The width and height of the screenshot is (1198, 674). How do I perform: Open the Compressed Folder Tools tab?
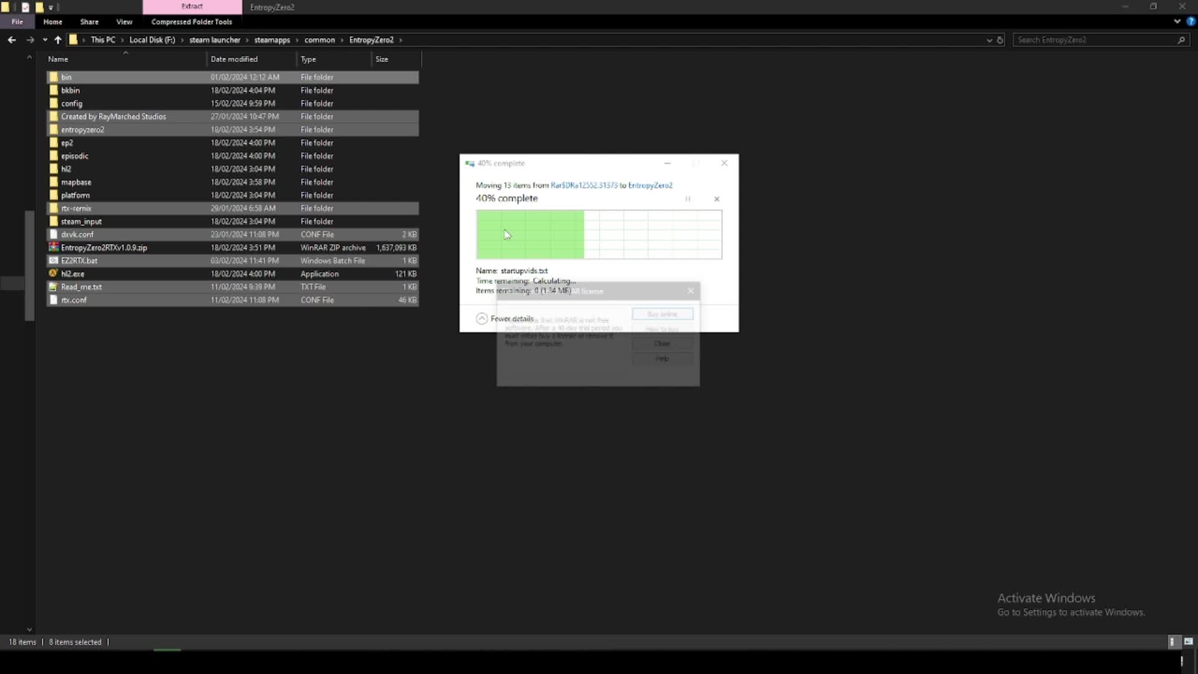[x=191, y=21]
